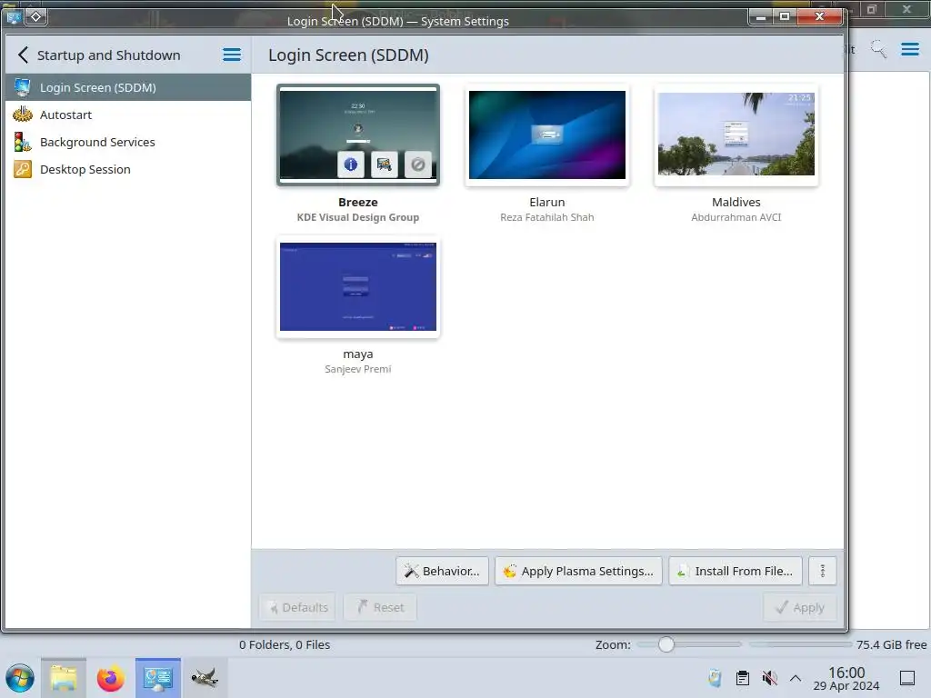Open the start menu launcher

20,678
